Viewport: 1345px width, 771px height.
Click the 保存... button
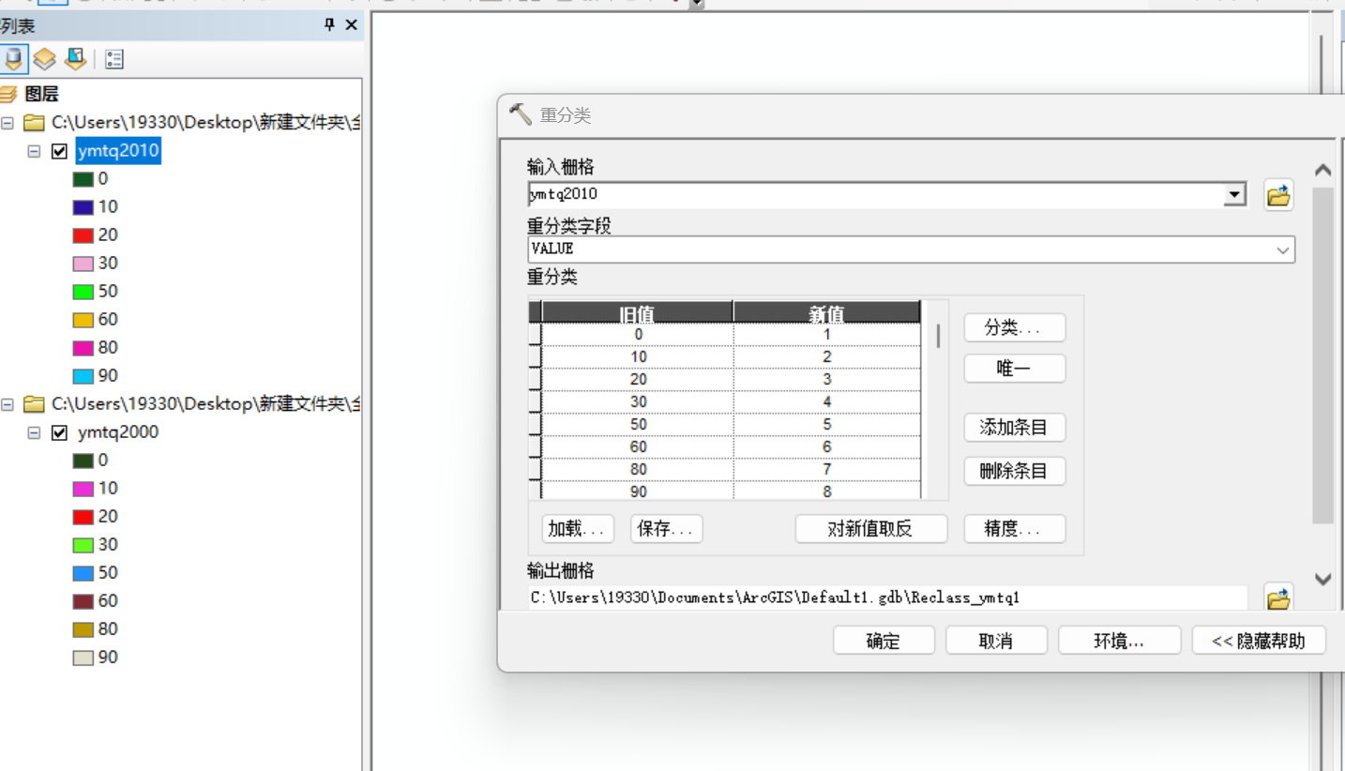coord(667,529)
